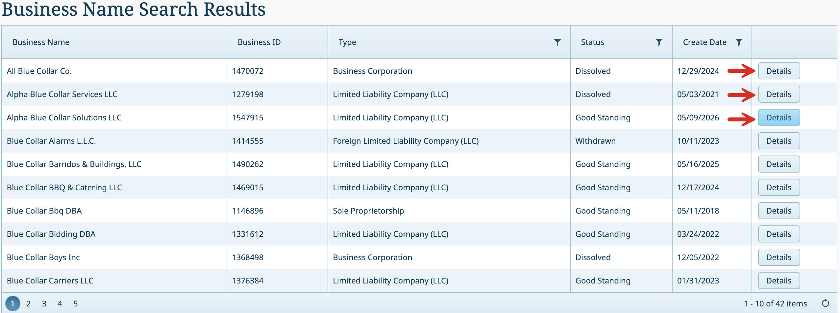Viewport: 840px width, 313px height.
Task: View details for Alpha Blue Collar Services LLC
Action: point(779,94)
